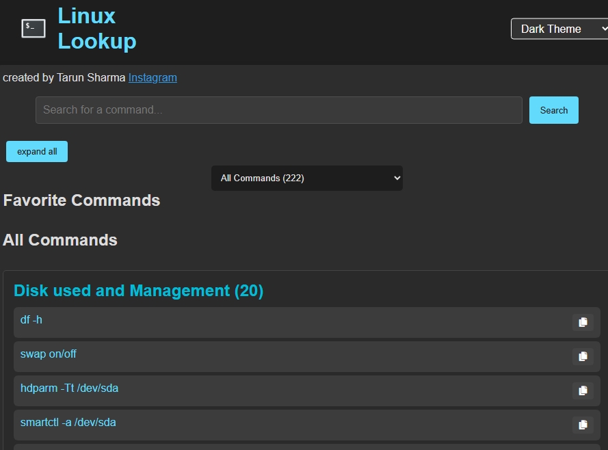Click the Favorite Commands heading
Viewport: 608px width, 450px height.
[81, 200]
